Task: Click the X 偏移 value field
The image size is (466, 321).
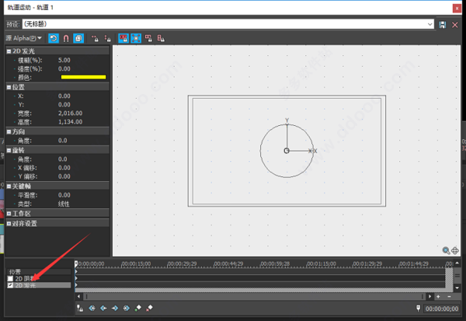Action: point(64,168)
